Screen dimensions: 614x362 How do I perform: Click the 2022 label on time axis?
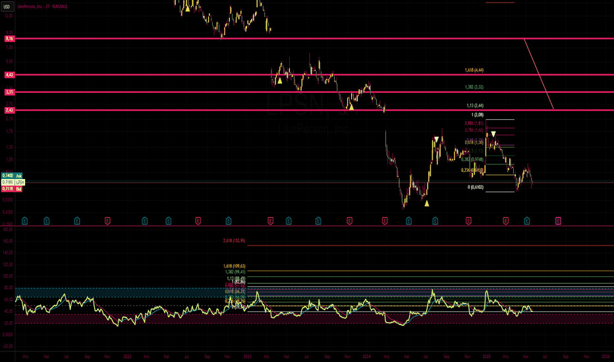click(x=127, y=357)
